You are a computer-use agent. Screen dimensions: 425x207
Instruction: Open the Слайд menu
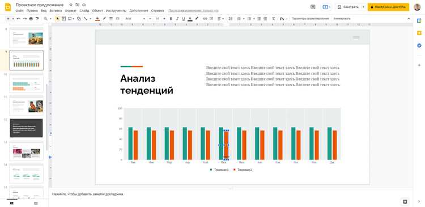coord(84,11)
